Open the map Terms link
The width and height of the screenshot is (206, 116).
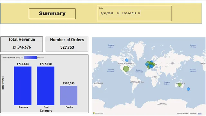point(199,114)
